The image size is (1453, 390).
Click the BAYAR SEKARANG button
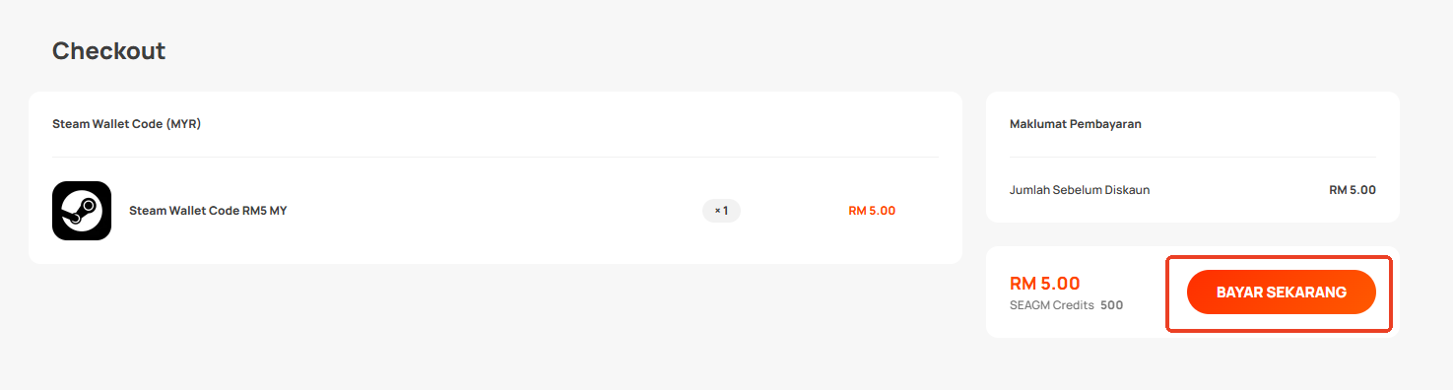point(1281,292)
